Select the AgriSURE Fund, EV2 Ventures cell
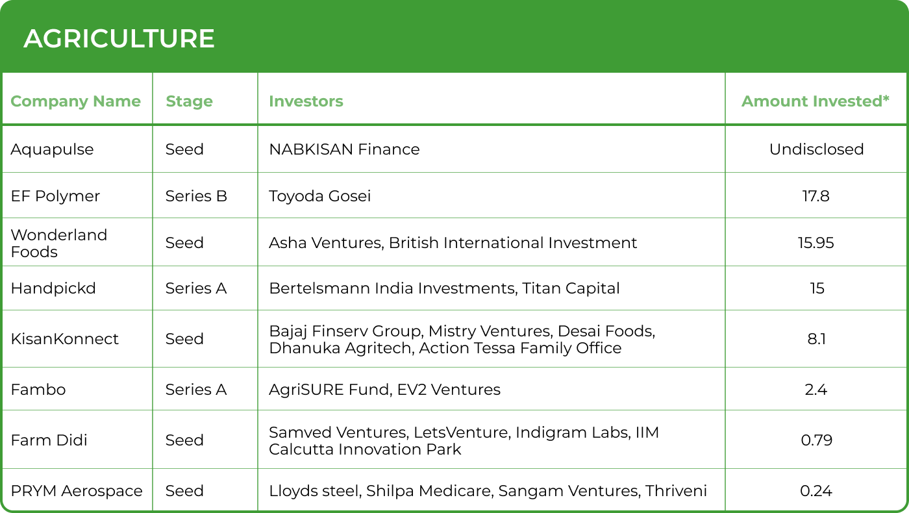Viewport: 909px width, 513px height. [384, 390]
